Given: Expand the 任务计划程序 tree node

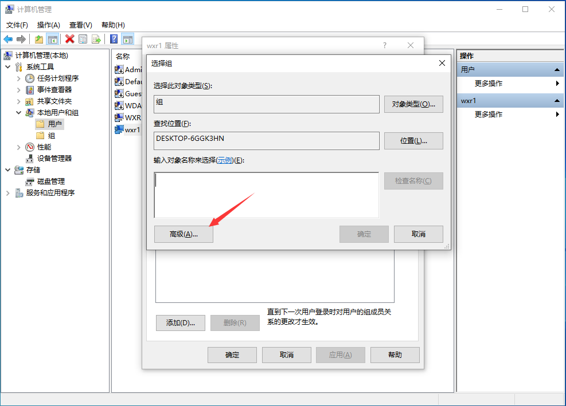Looking at the screenshot, I should (19, 78).
